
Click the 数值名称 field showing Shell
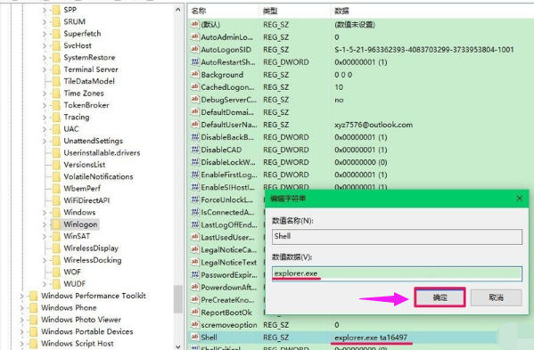click(397, 236)
